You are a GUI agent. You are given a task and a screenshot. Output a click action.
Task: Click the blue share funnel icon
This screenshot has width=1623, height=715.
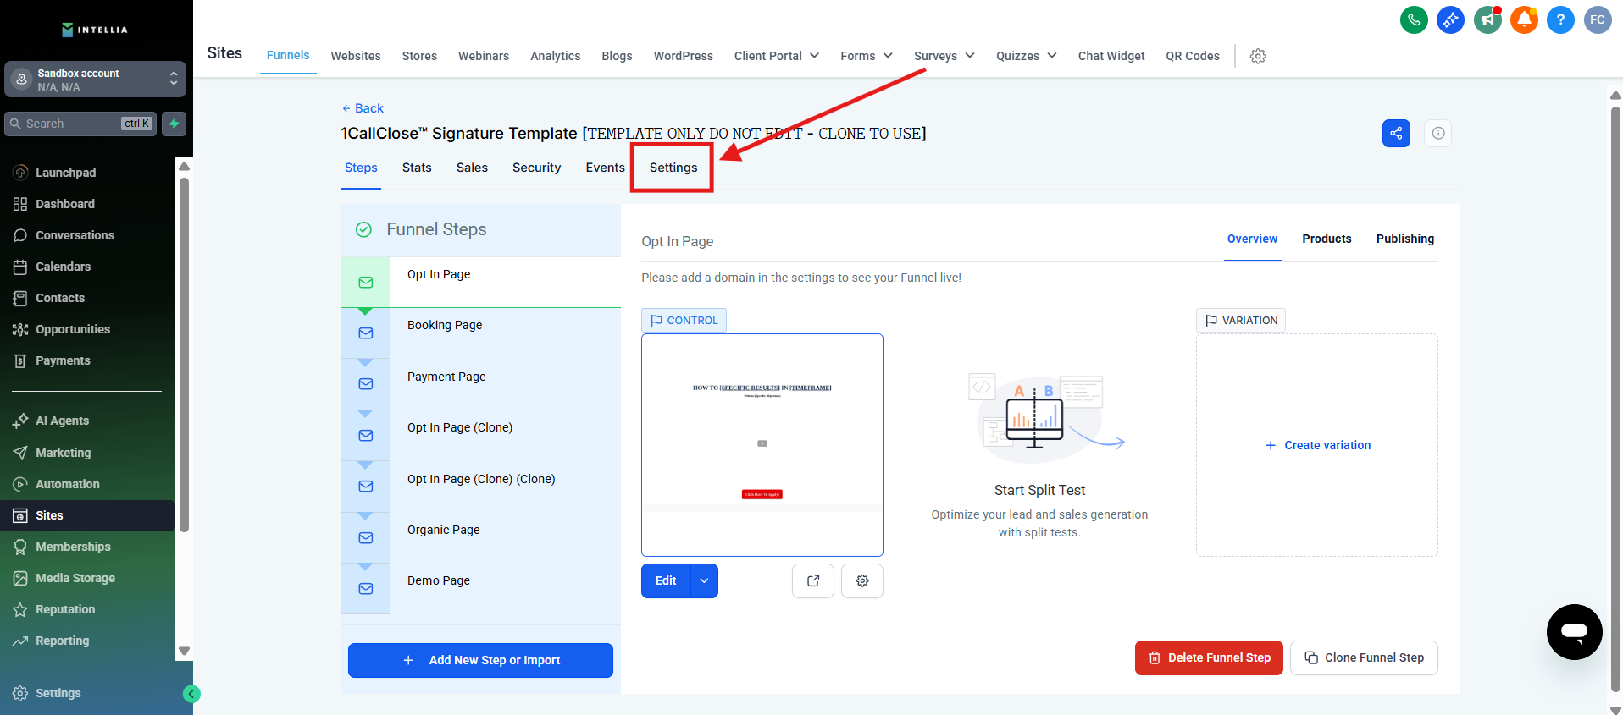coord(1396,133)
